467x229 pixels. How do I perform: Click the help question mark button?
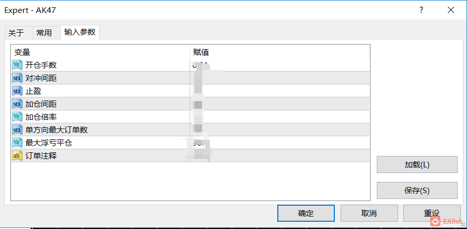421,10
